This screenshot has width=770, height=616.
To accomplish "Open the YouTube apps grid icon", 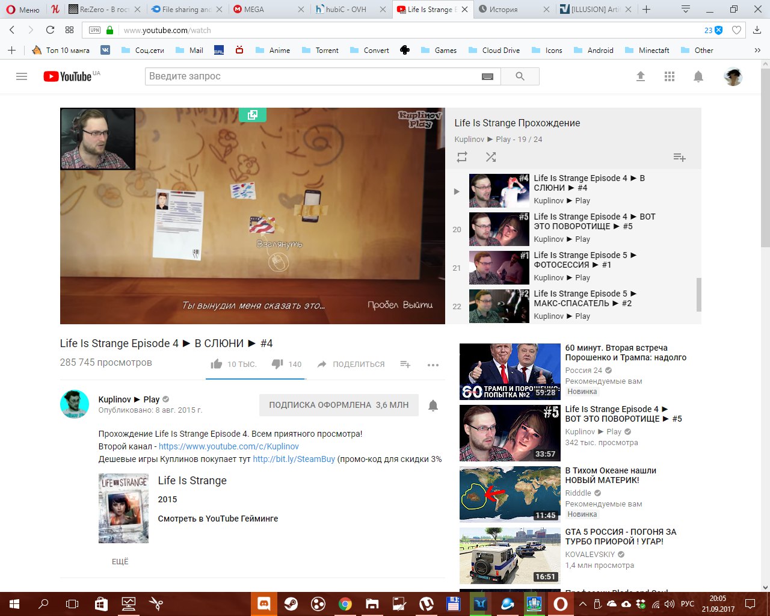I will pos(670,76).
